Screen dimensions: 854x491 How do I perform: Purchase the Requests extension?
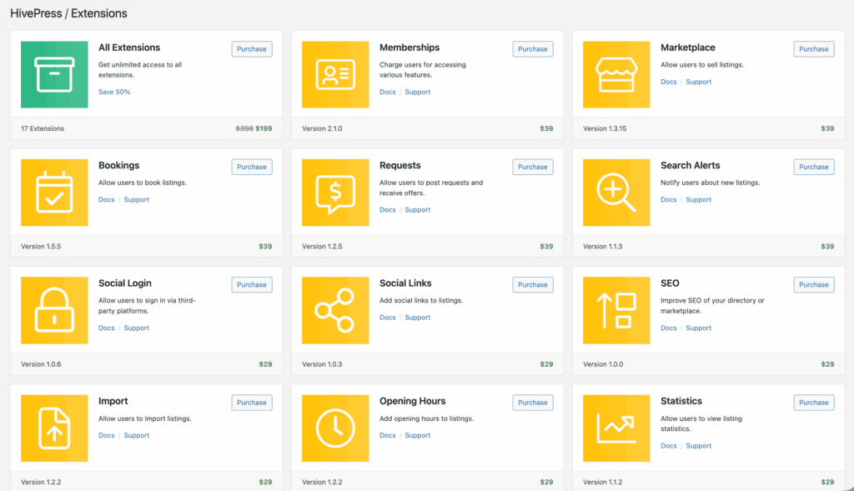pos(533,167)
